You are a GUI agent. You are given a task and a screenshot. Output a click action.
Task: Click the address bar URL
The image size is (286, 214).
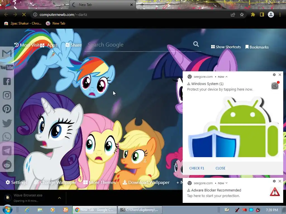(x=63, y=14)
